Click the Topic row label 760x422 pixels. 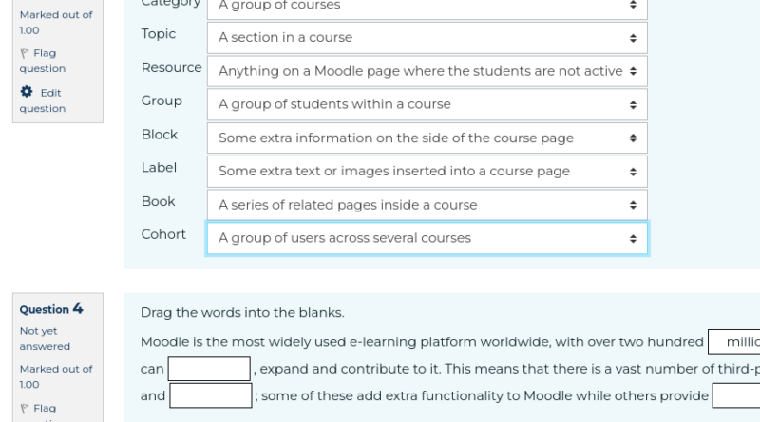point(159,34)
